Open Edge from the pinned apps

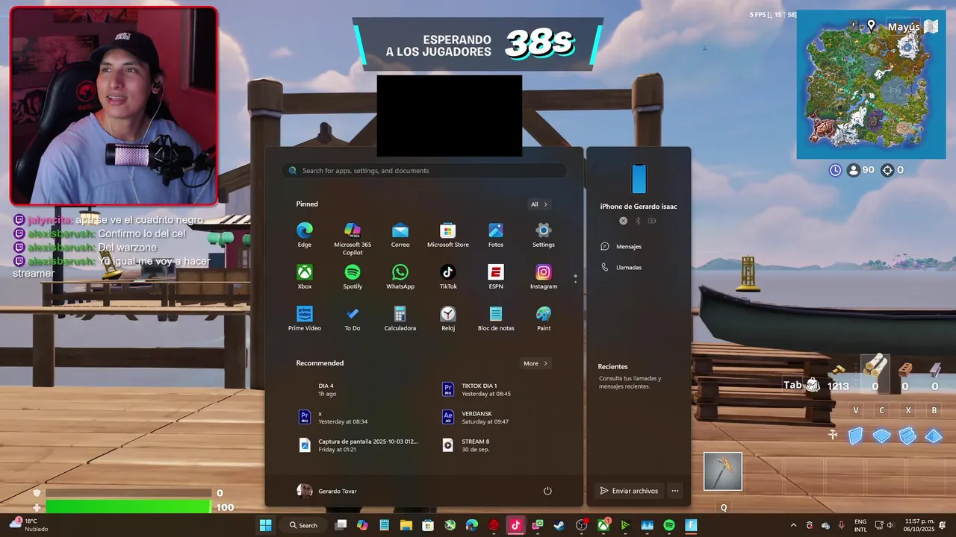point(305,234)
